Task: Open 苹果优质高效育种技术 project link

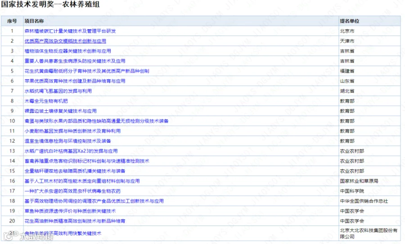Action: point(75,81)
